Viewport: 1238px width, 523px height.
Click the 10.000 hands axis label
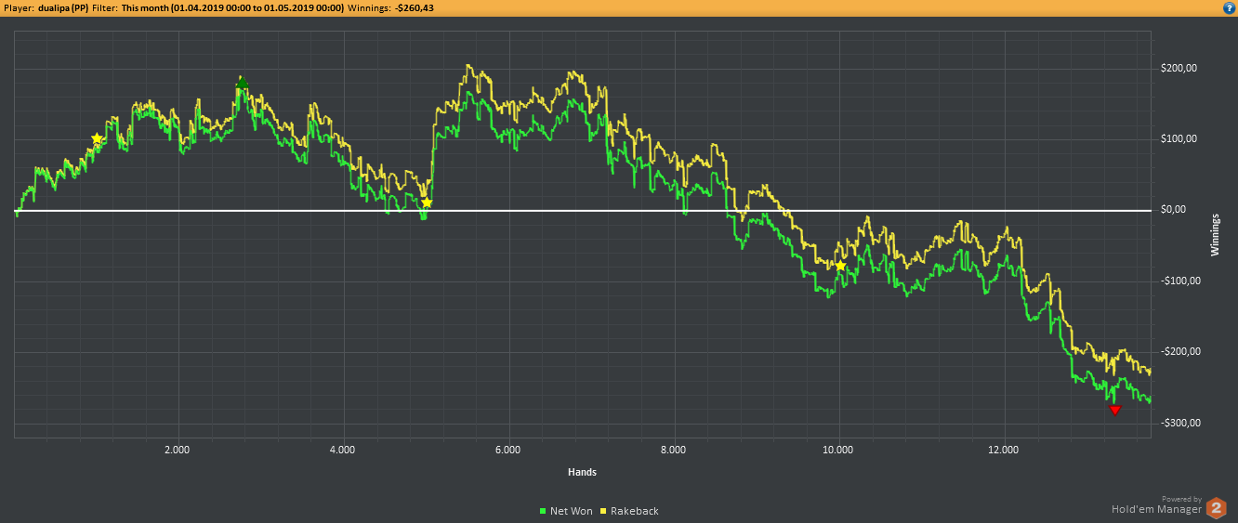click(838, 450)
